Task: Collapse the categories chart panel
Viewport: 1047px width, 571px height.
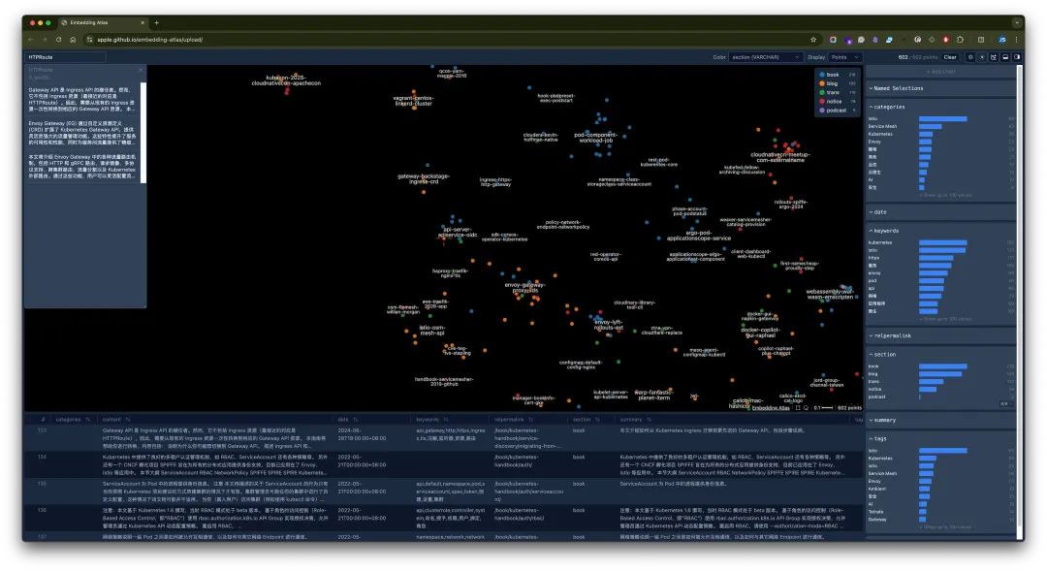Action: click(x=887, y=107)
